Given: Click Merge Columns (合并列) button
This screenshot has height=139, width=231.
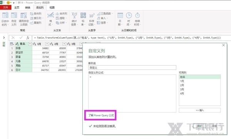Looking at the screenshot, I should point(62,14).
